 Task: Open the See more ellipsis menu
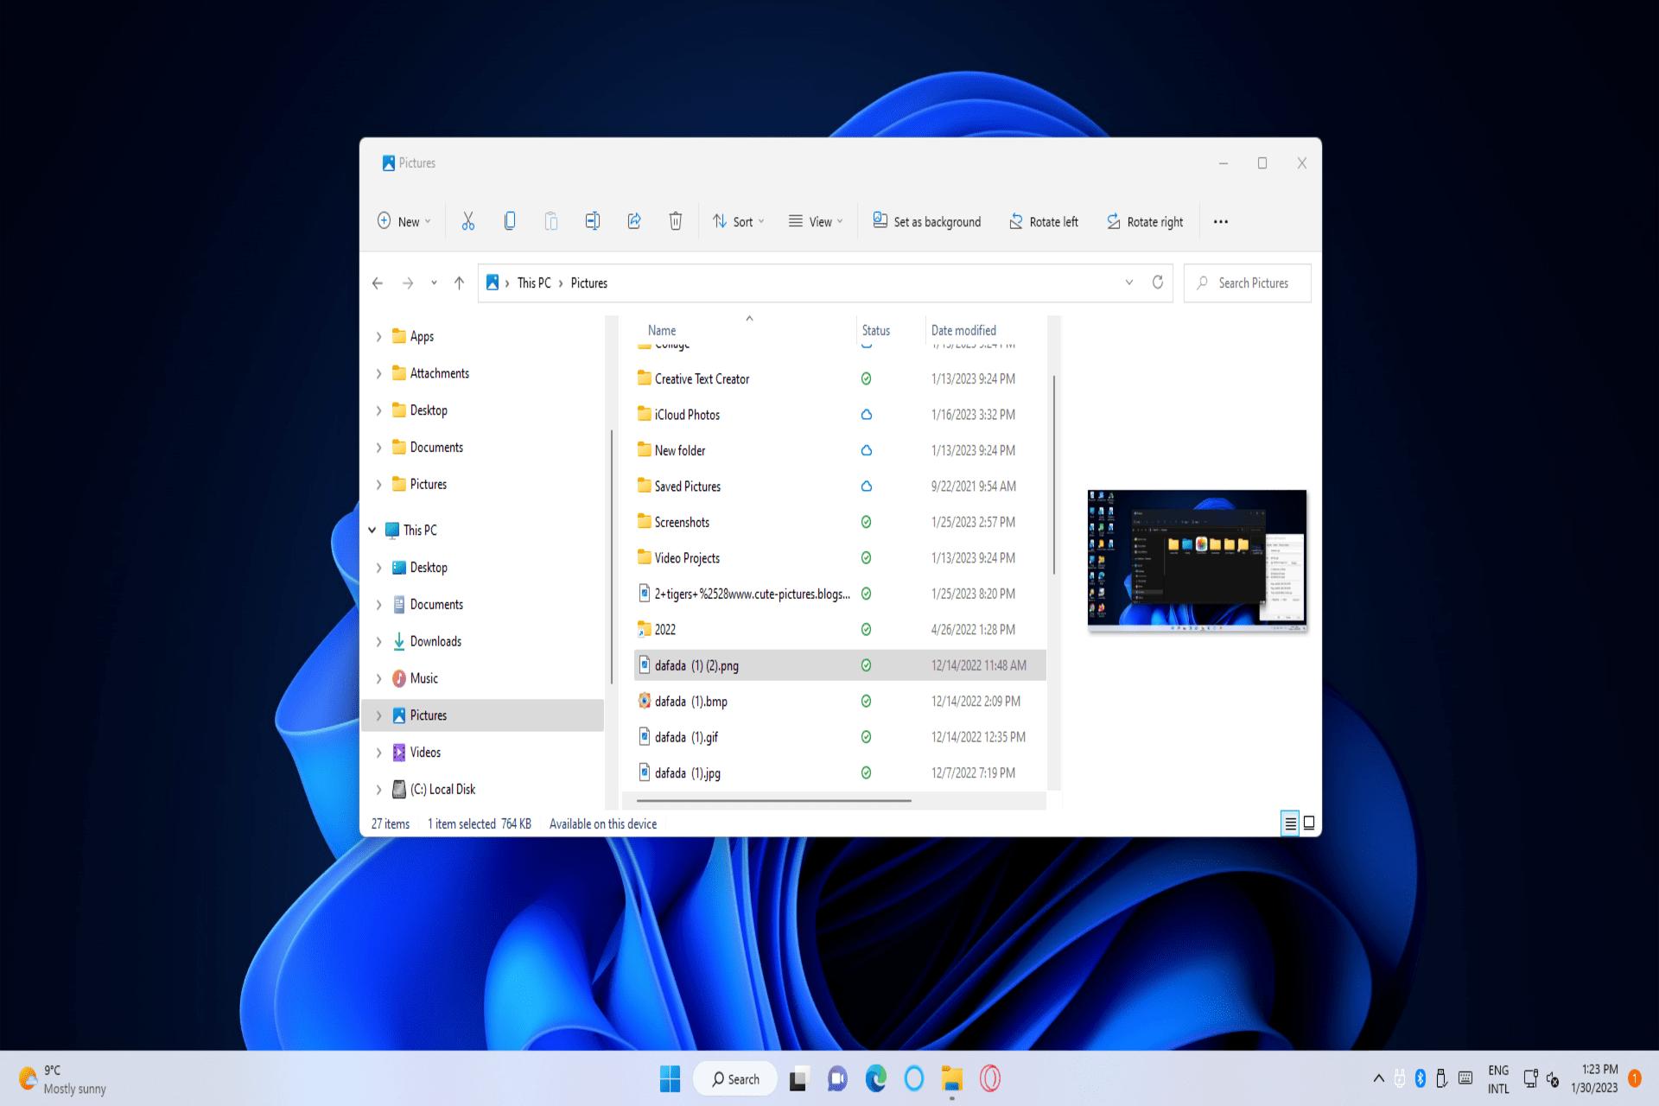(1220, 221)
